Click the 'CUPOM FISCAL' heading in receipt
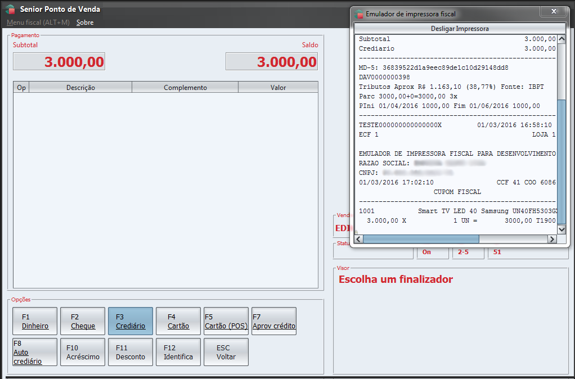Image resolution: width=575 pixels, height=379 pixels. coord(457,192)
